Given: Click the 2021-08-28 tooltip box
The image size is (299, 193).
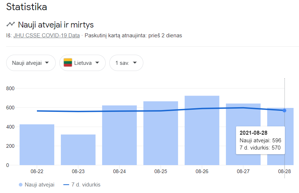Looking at the screenshot, I should click(x=261, y=140).
